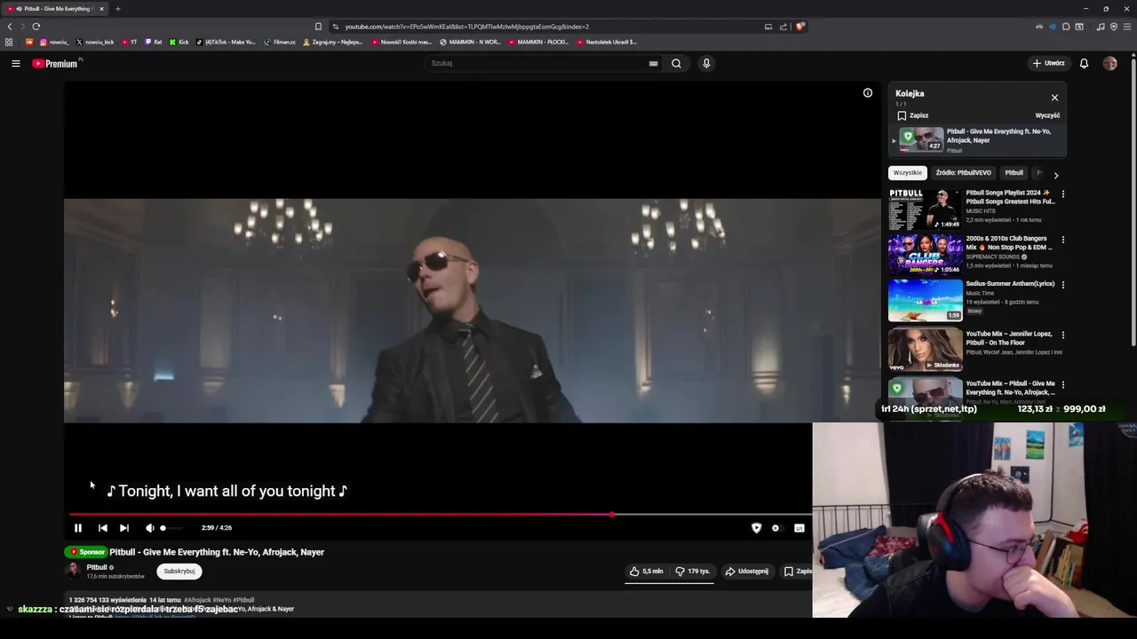Select the Źródło: PitbullVEVO chip
Screen dimensions: 1137x639
[963, 173]
